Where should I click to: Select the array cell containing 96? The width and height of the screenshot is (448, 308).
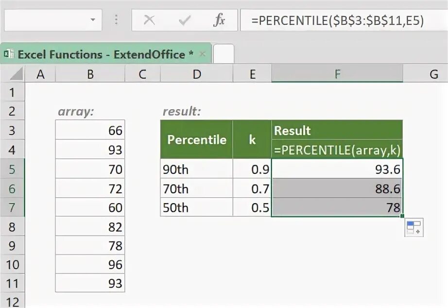(x=90, y=265)
